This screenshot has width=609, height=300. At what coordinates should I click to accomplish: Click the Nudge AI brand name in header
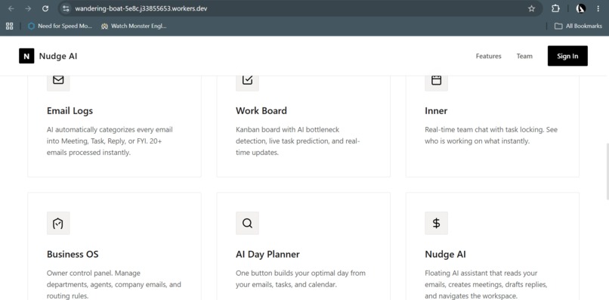coord(58,57)
